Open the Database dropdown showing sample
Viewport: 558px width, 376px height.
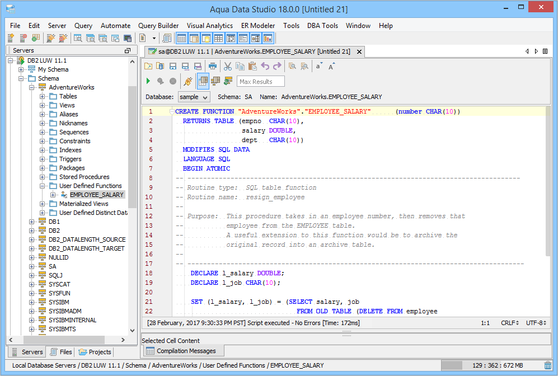click(x=194, y=97)
